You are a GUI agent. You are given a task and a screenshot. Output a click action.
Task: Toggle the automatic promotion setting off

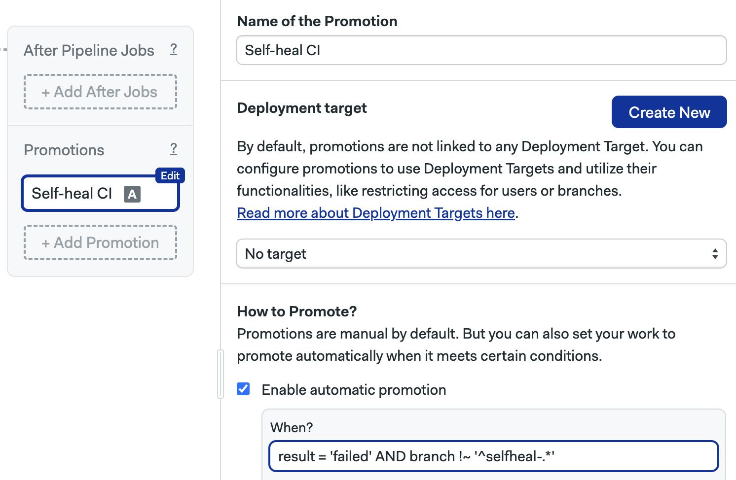(x=243, y=389)
